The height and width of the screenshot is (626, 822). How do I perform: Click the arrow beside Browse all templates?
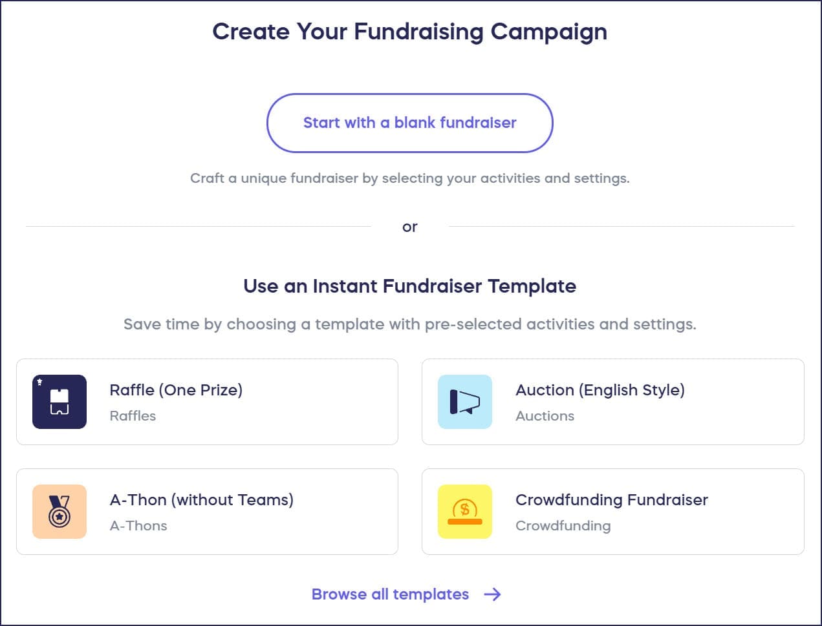(492, 594)
